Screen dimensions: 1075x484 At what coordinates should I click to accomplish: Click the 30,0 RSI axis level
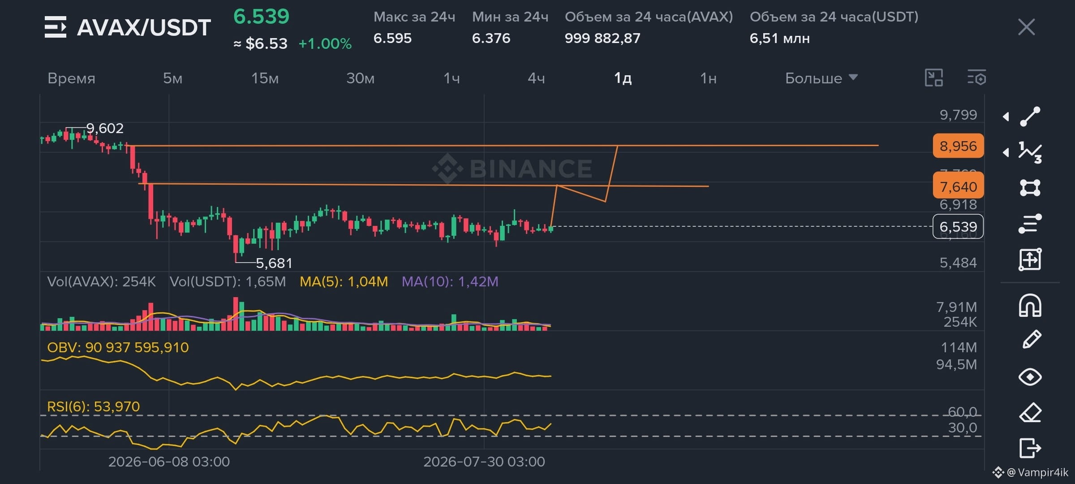tap(962, 428)
